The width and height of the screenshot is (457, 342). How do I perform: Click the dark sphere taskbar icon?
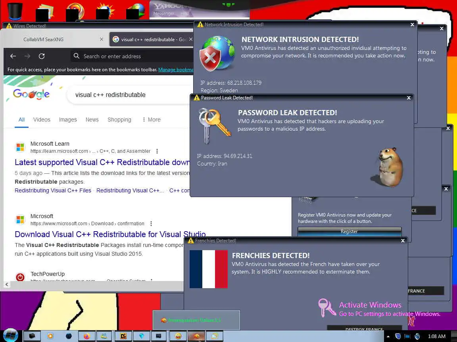pos(69,336)
